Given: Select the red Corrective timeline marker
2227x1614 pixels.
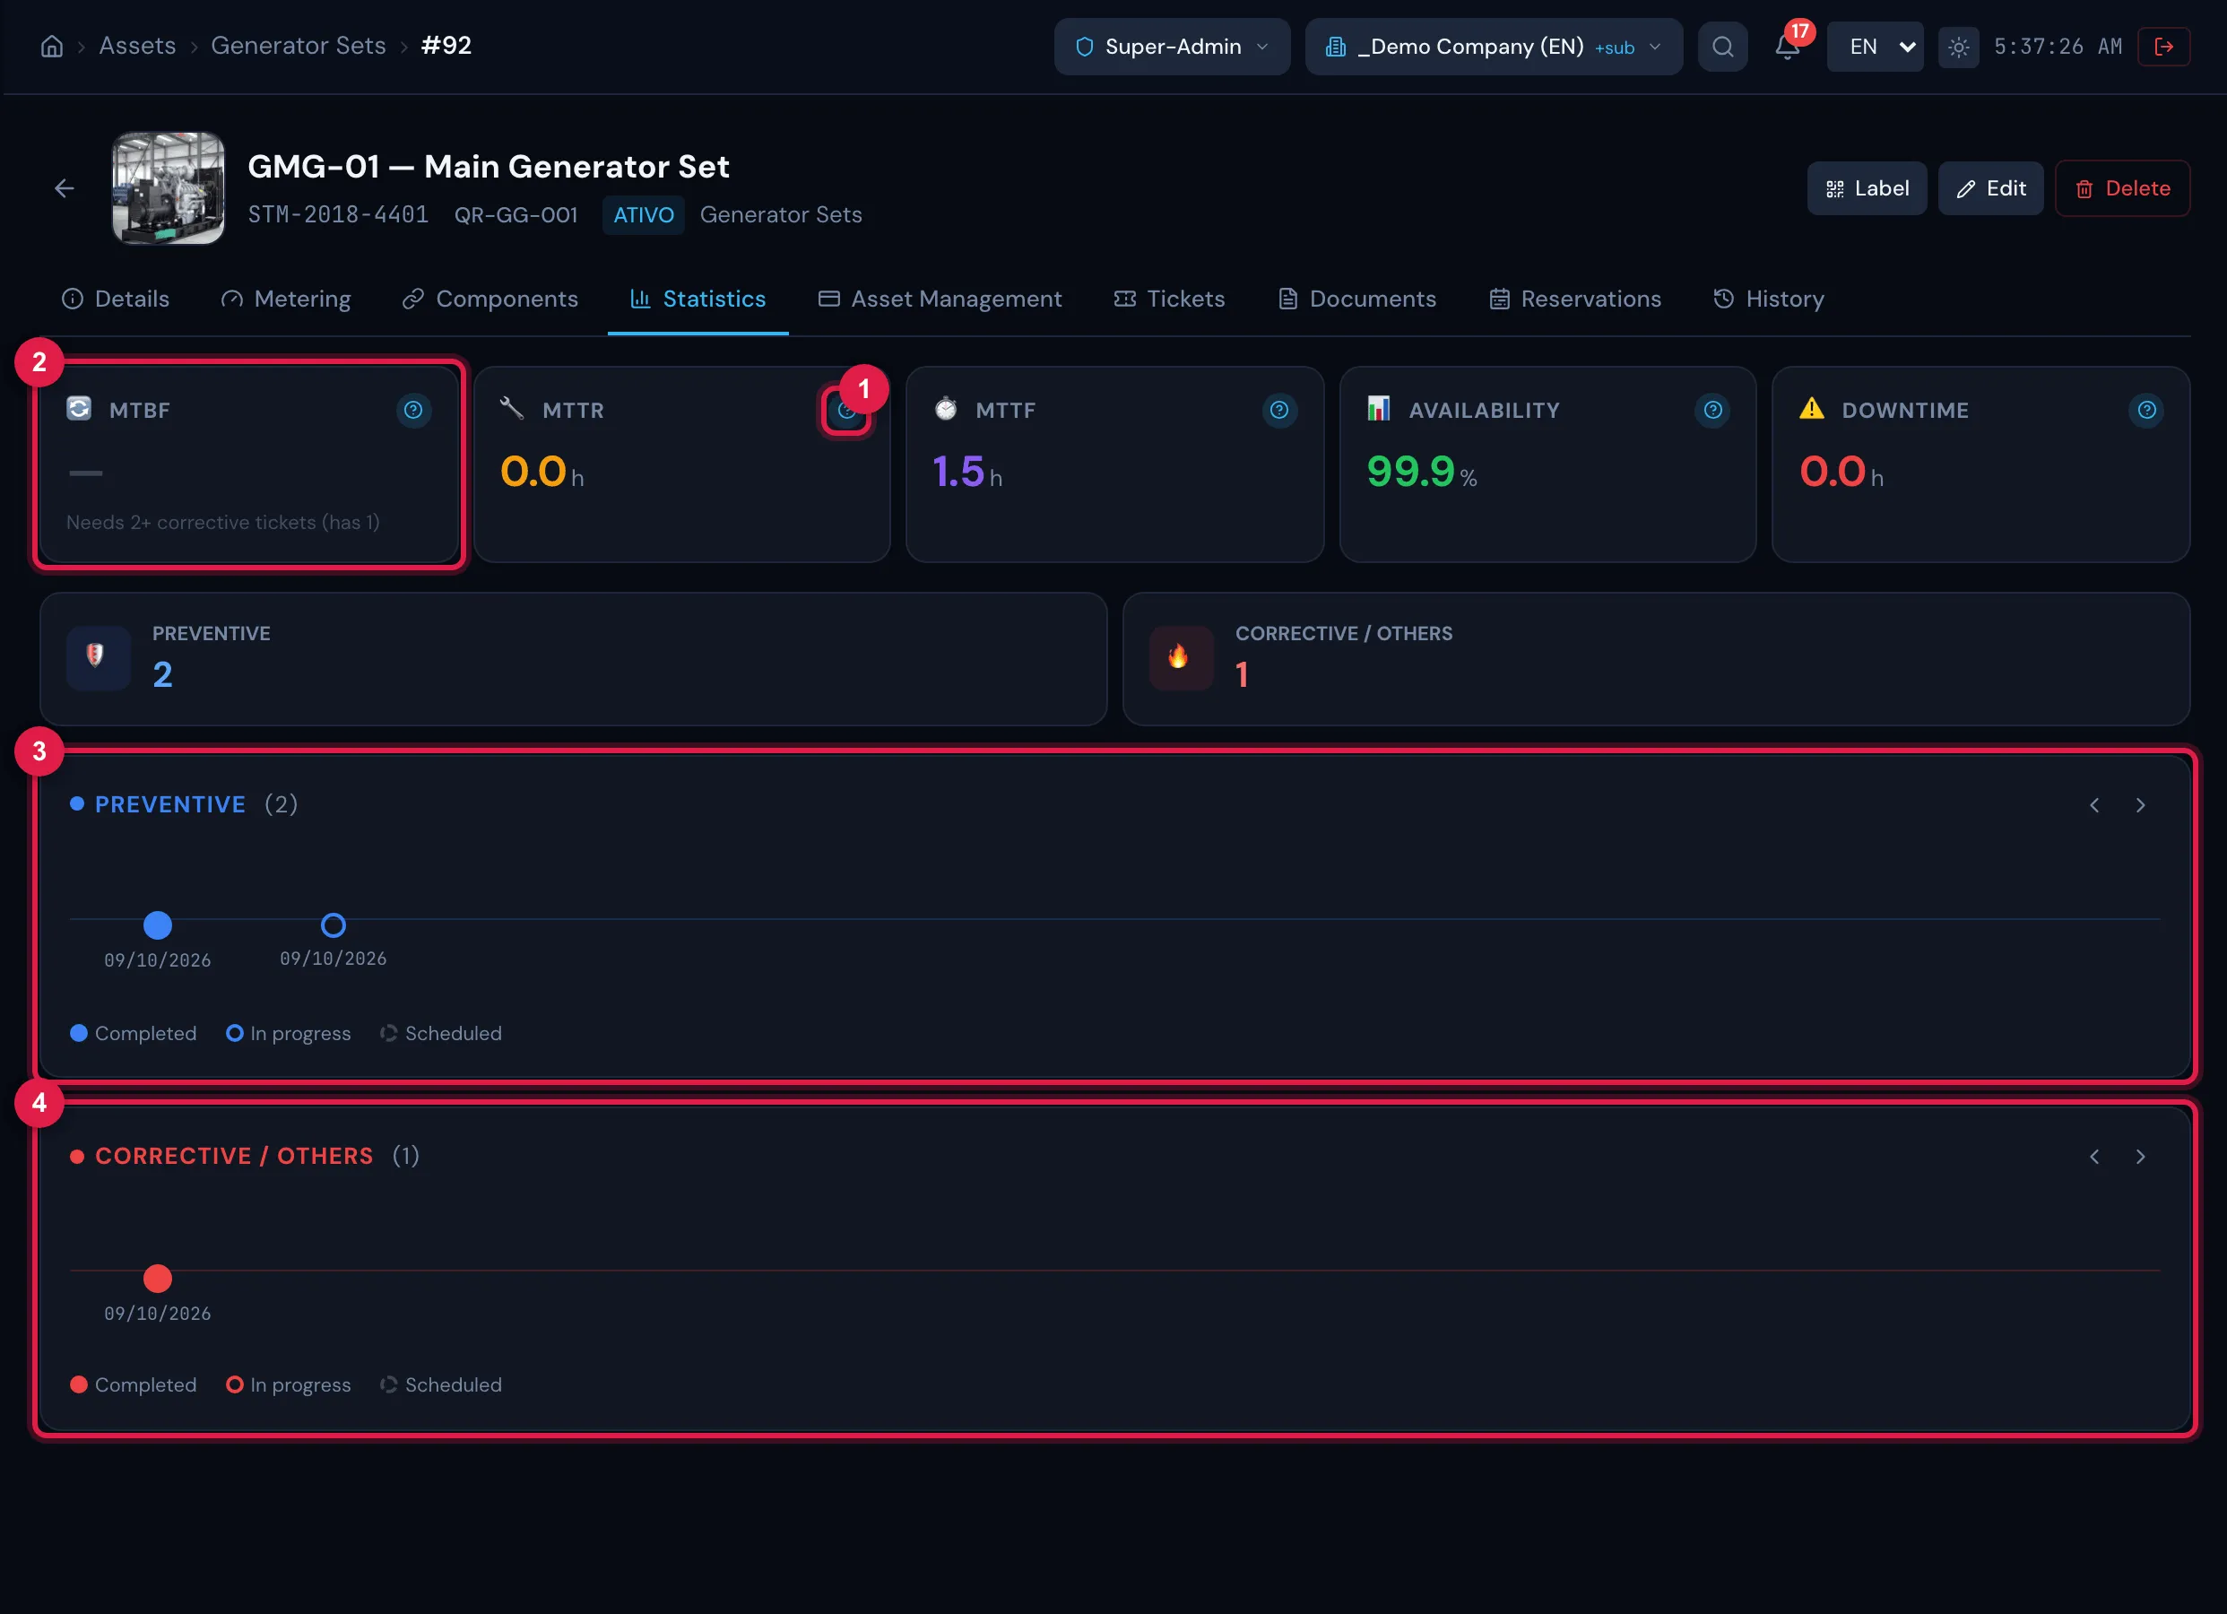Looking at the screenshot, I should click(157, 1278).
